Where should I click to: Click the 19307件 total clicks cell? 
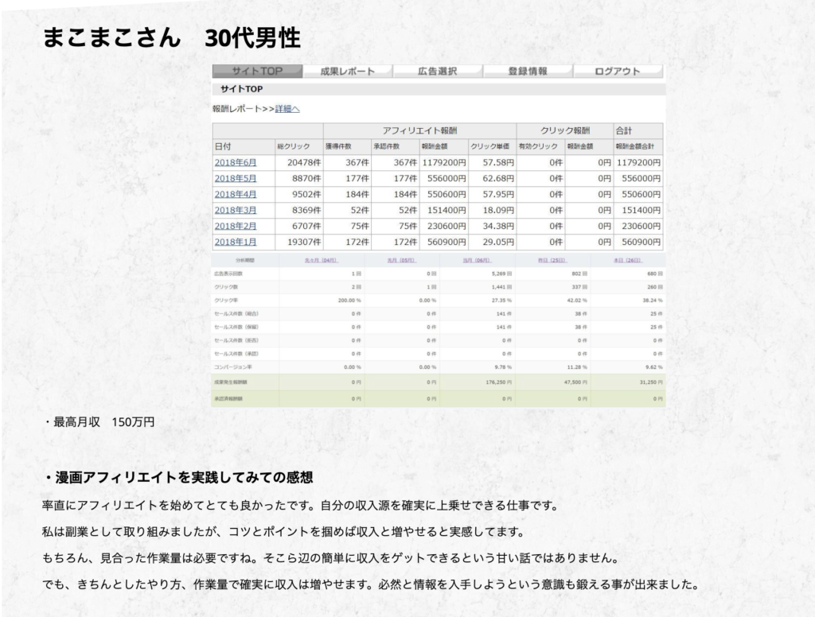click(299, 242)
